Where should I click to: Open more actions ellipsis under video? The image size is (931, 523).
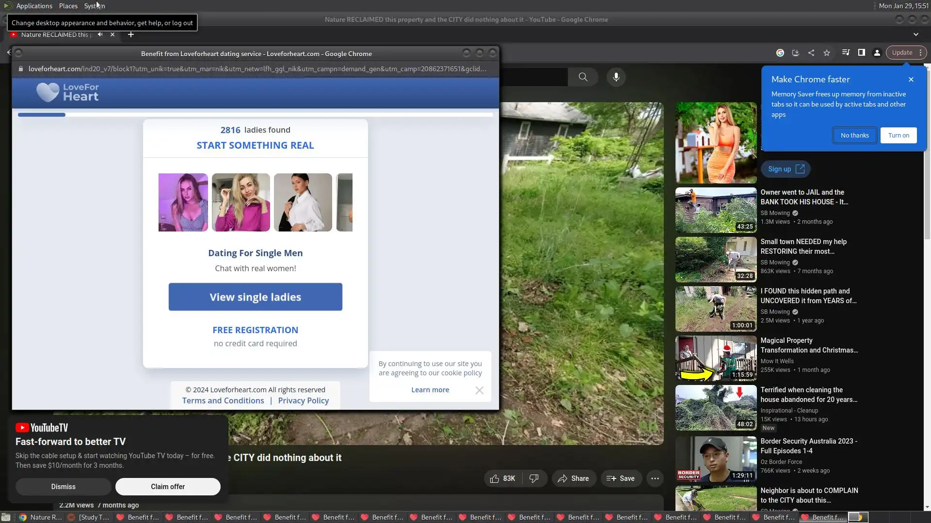click(x=655, y=478)
